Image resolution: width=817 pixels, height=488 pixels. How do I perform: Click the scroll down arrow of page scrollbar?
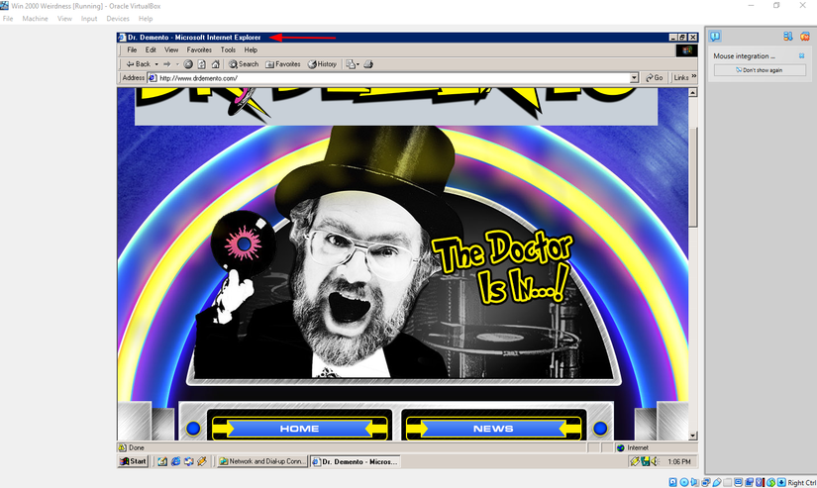coord(693,436)
